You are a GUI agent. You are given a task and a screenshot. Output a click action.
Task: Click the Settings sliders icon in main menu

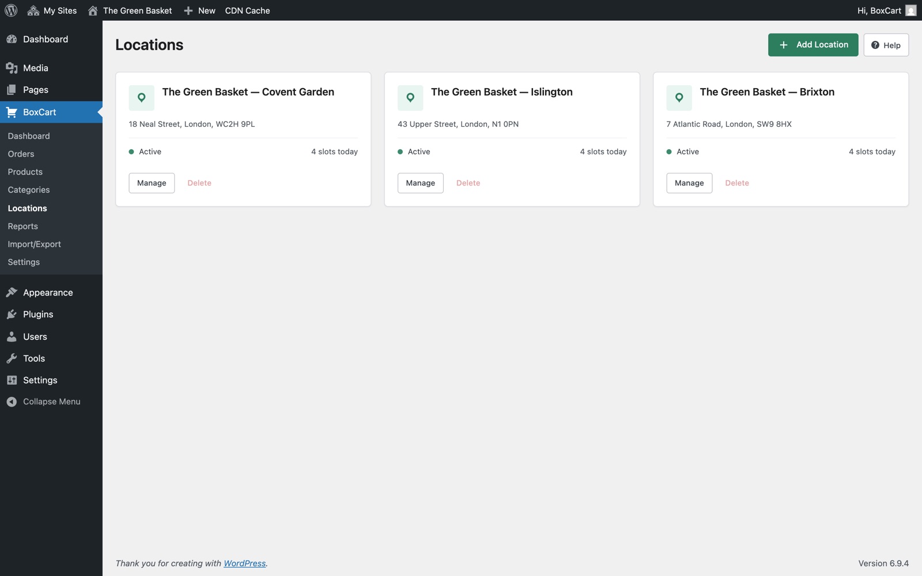coord(12,380)
